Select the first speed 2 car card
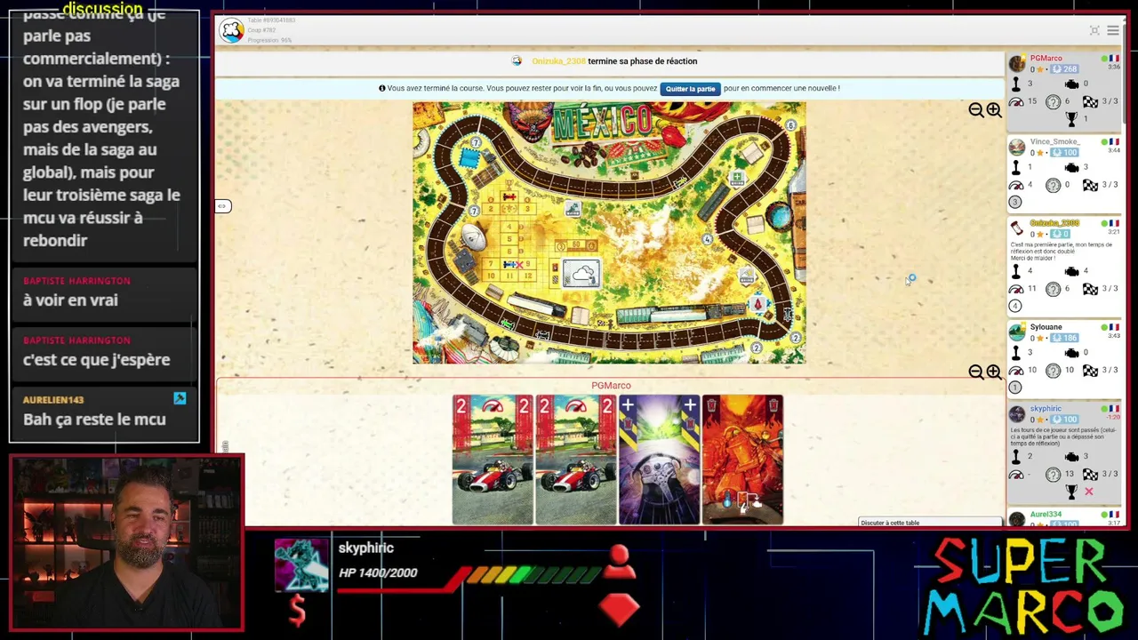1138x640 pixels. pyautogui.click(x=493, y=460)
